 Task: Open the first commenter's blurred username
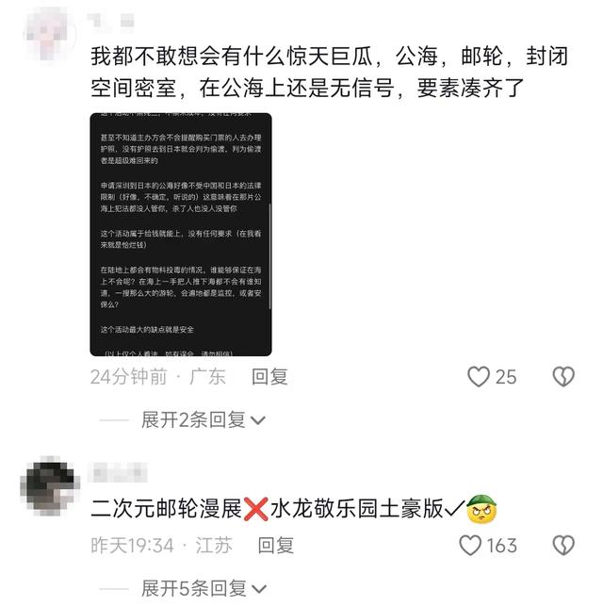(x=111, y=21)
